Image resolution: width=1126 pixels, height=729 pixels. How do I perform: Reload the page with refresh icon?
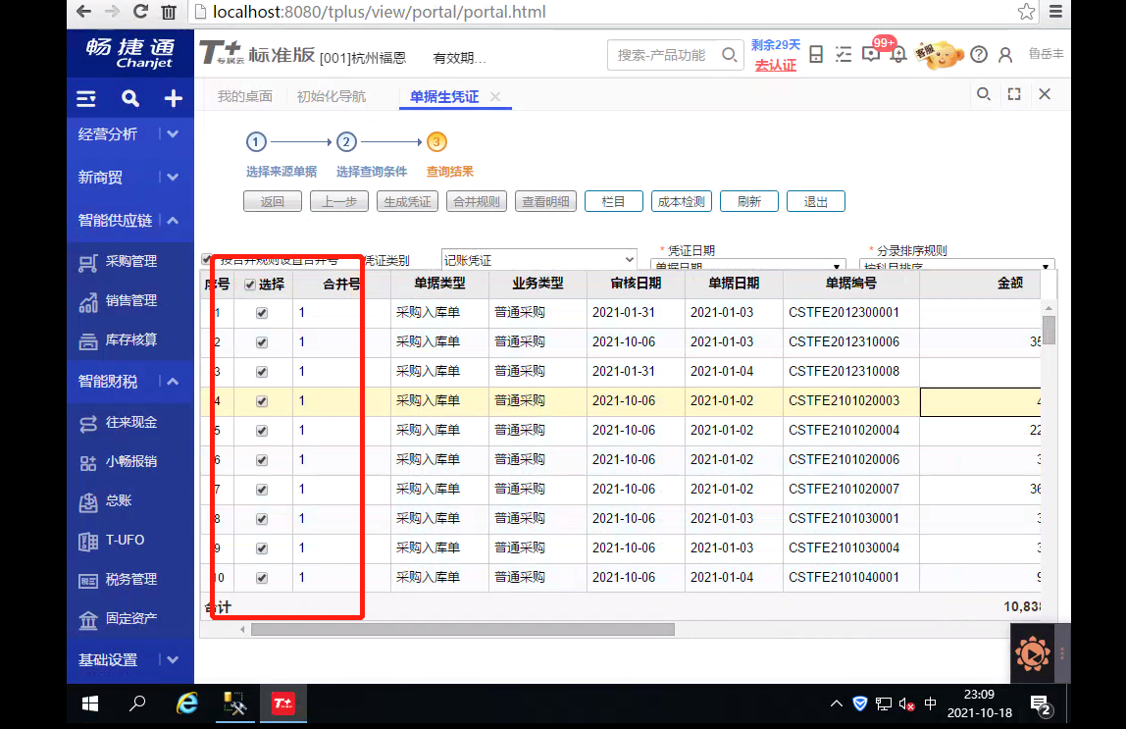click(141, 12)
